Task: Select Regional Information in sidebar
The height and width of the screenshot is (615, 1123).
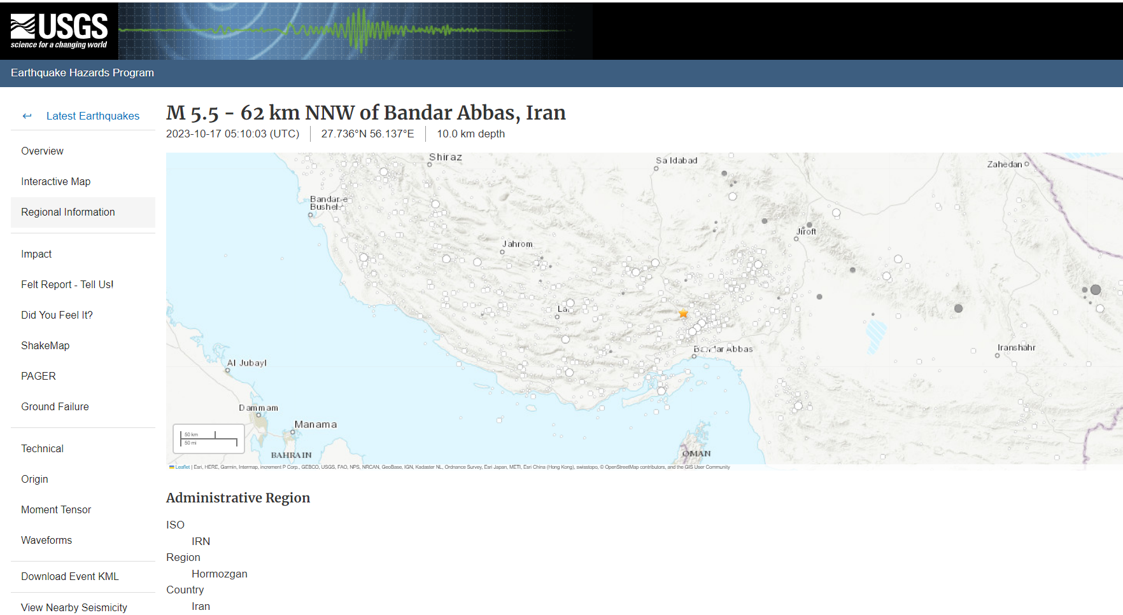Action: click(68, 212)
